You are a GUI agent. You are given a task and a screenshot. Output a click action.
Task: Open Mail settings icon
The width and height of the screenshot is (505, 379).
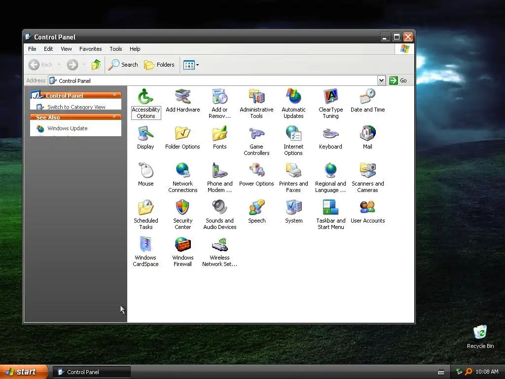[x=367, y=133]
